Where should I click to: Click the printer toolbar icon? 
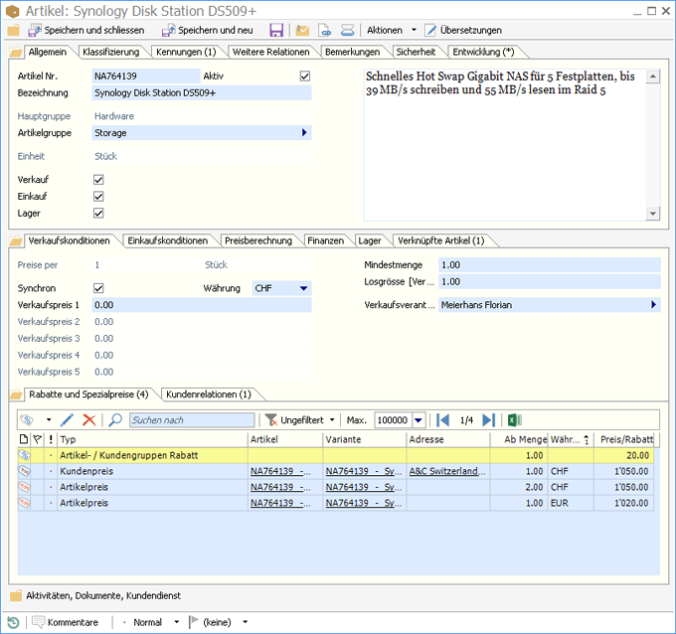(x=347, y=30)
